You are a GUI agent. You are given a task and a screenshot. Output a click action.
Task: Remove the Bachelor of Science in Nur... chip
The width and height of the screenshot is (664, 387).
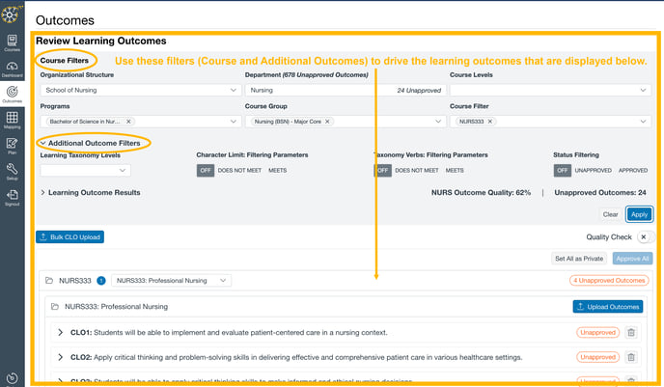128,122
